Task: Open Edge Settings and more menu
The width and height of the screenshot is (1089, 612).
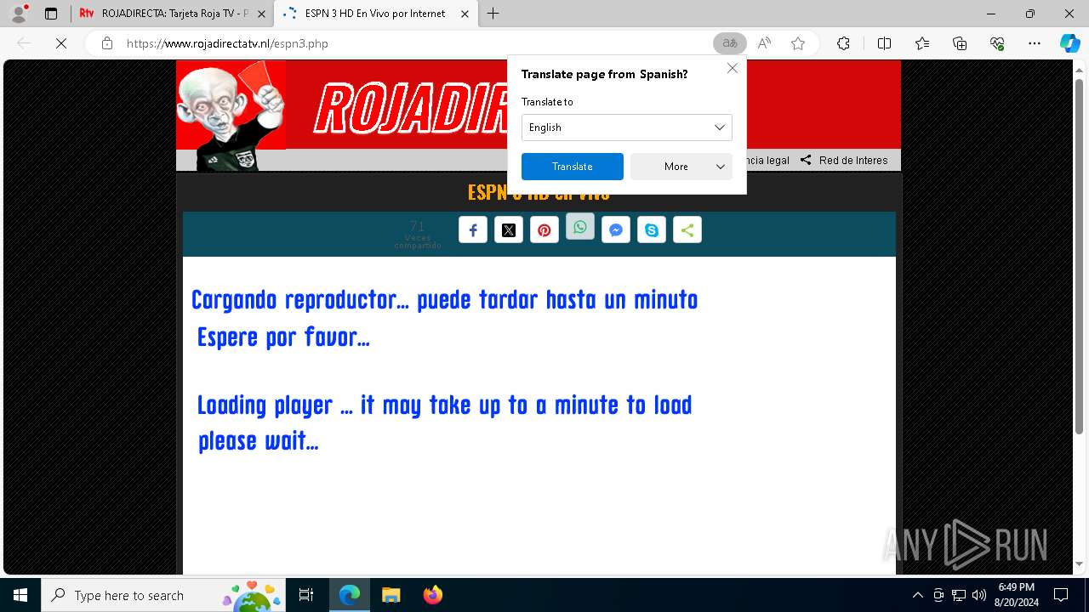Action: [1035, 43]
